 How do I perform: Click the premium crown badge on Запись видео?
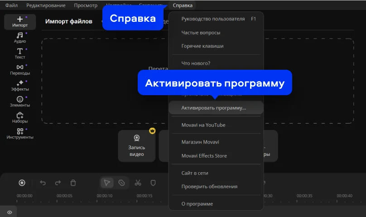pyautogui.click(x=152, y=130)
